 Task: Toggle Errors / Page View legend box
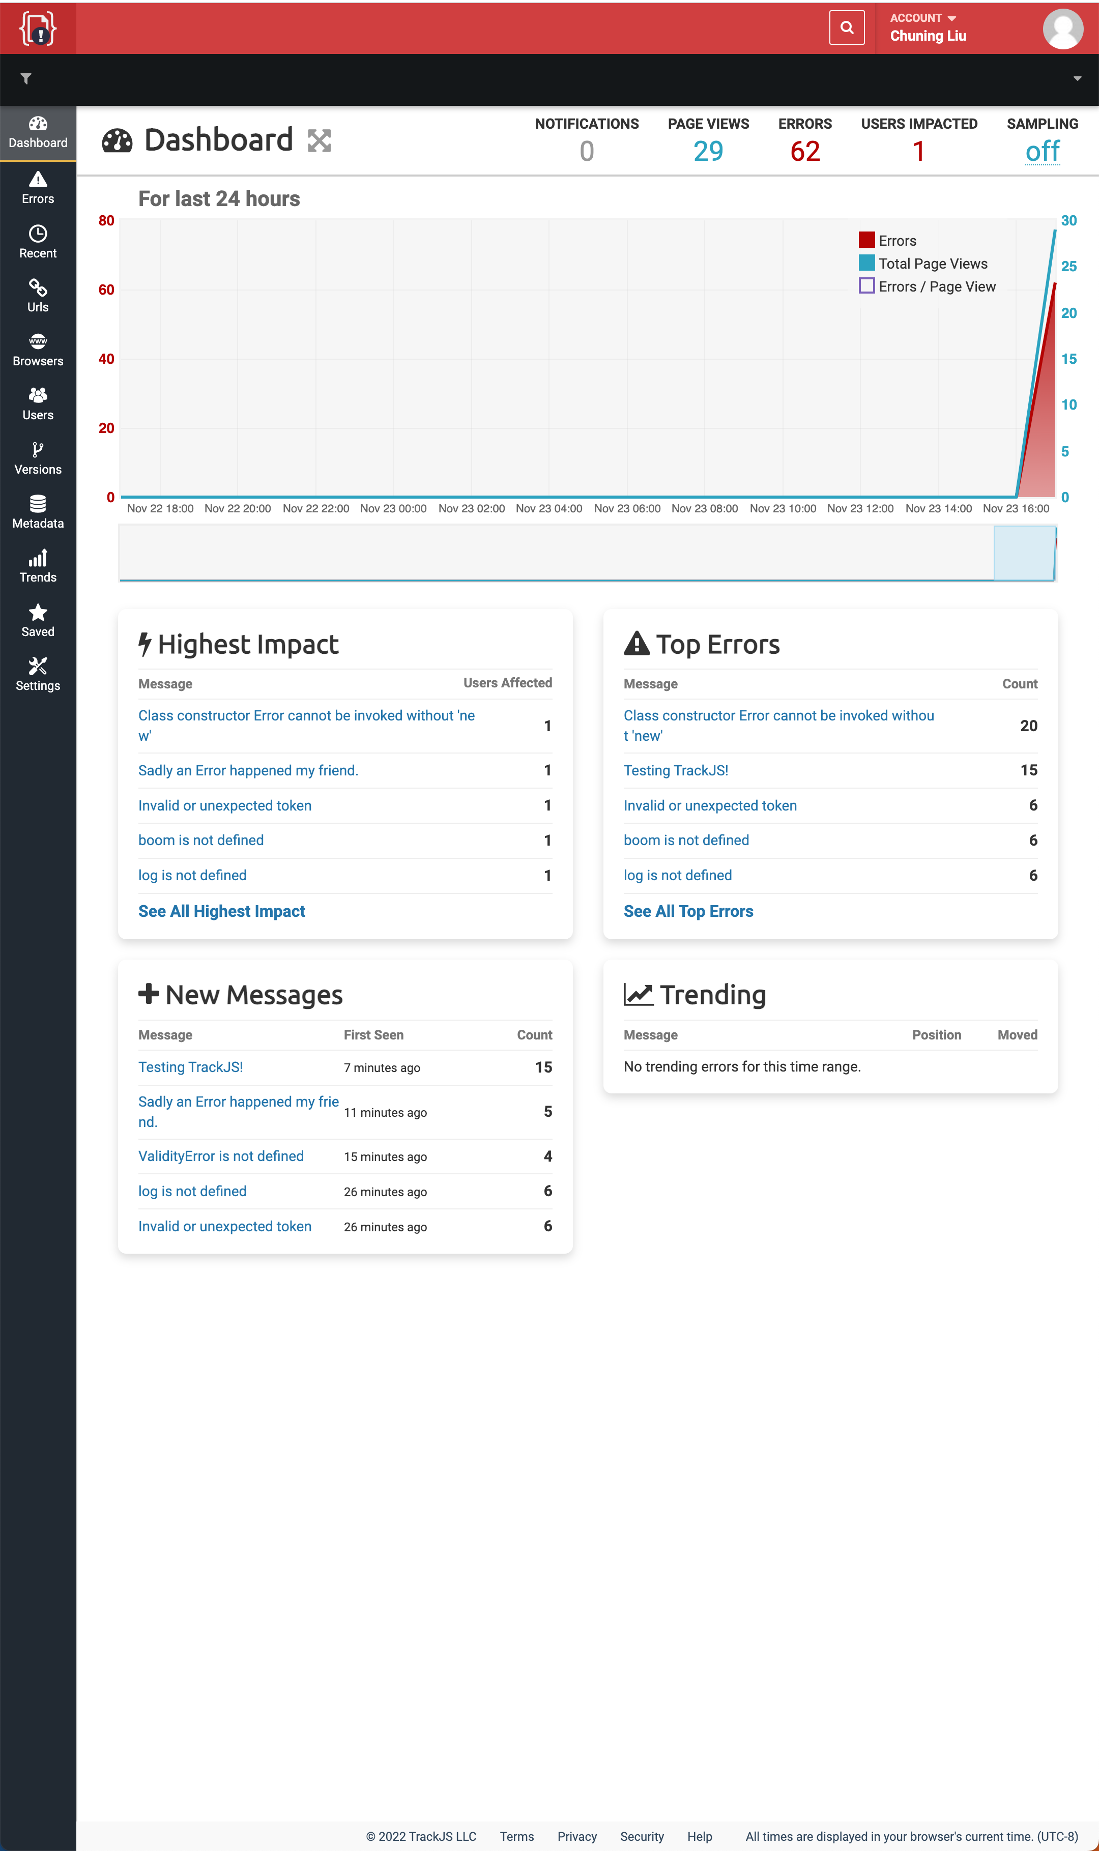pos(866,286)
